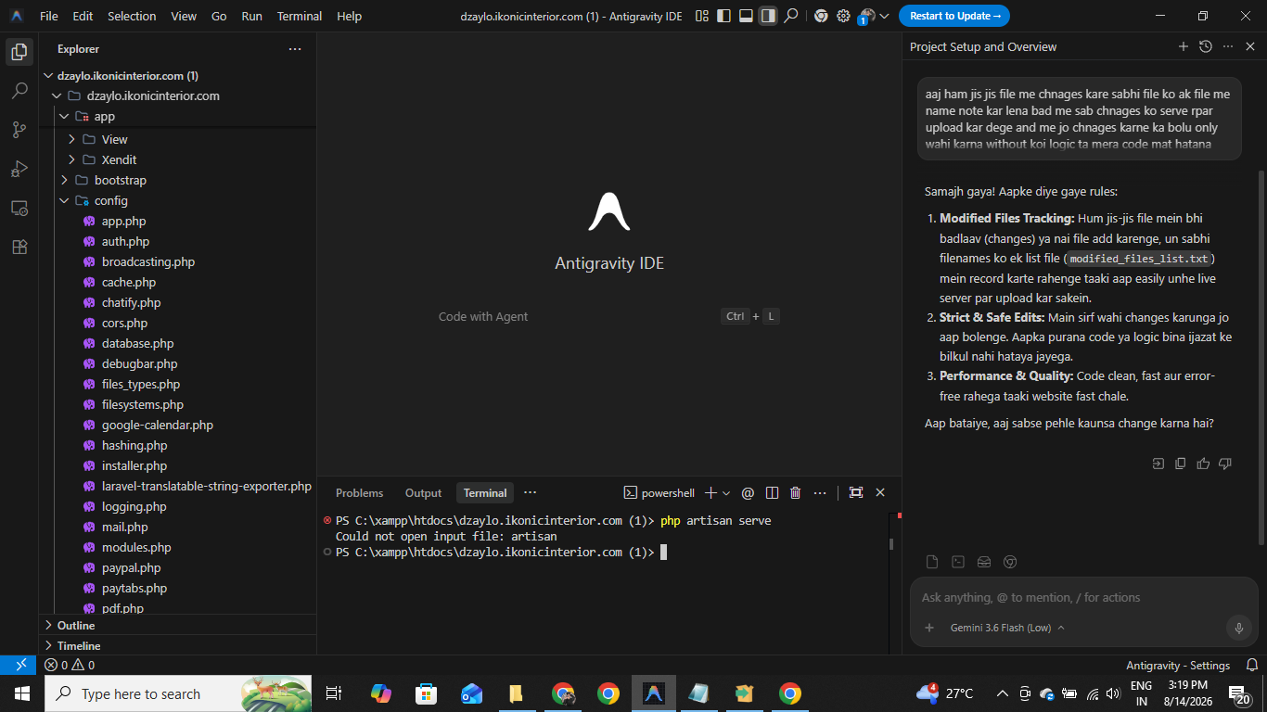This screenshot has height=712, width=1267.
Task: Toggle the agent side panel
Action: pyautogui.click(x=768, y=16)
